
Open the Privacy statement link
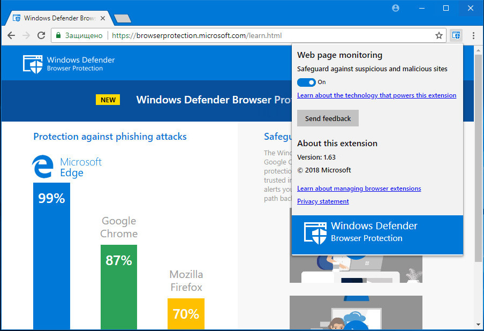(323, 201)
